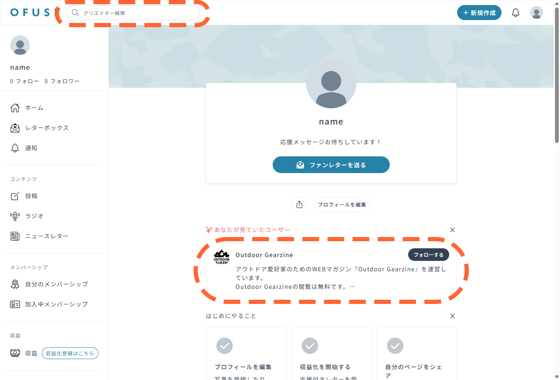Click the OFUSE logo
The width and height of the screenshot is (560, 380).
click(30, 13)
